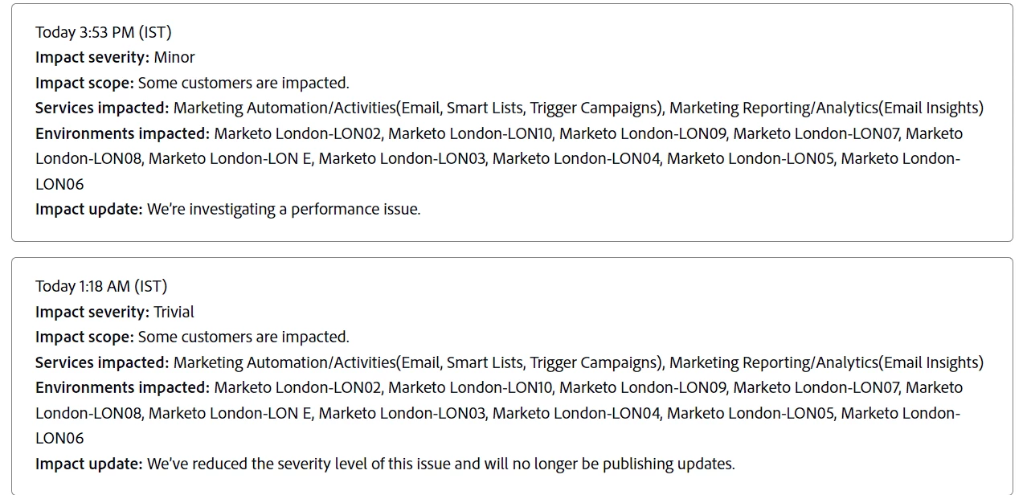Click Services impacted label in second card
The height and width of the screenshot is (495, 1027).
point(102,362)
